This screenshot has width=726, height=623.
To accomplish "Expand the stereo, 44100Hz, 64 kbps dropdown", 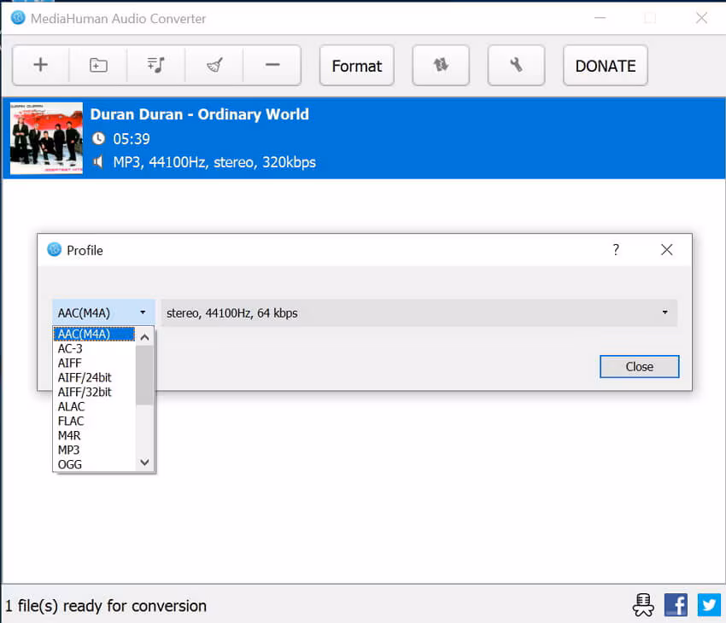I will [x=419, y=313].
